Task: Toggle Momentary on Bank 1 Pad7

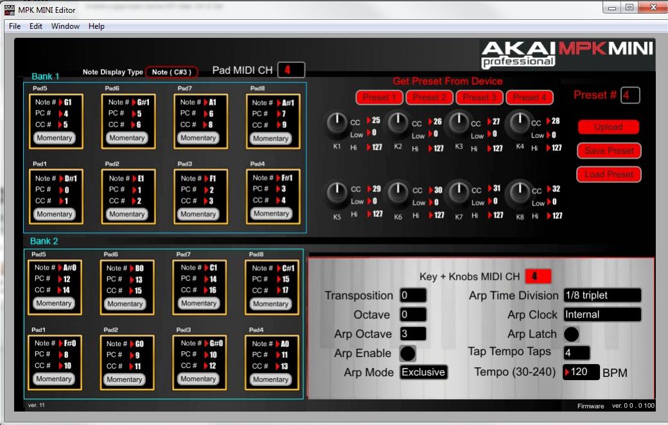Action: [x=198, y=138]
